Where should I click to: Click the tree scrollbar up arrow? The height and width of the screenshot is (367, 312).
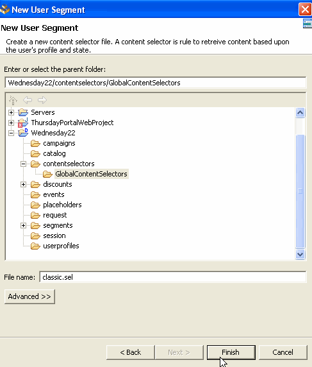pos(300,113)
